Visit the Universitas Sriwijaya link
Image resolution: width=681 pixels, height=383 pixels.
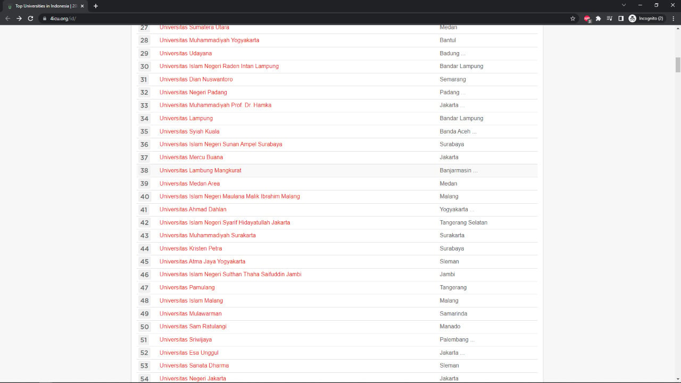[x=186, y=339]
